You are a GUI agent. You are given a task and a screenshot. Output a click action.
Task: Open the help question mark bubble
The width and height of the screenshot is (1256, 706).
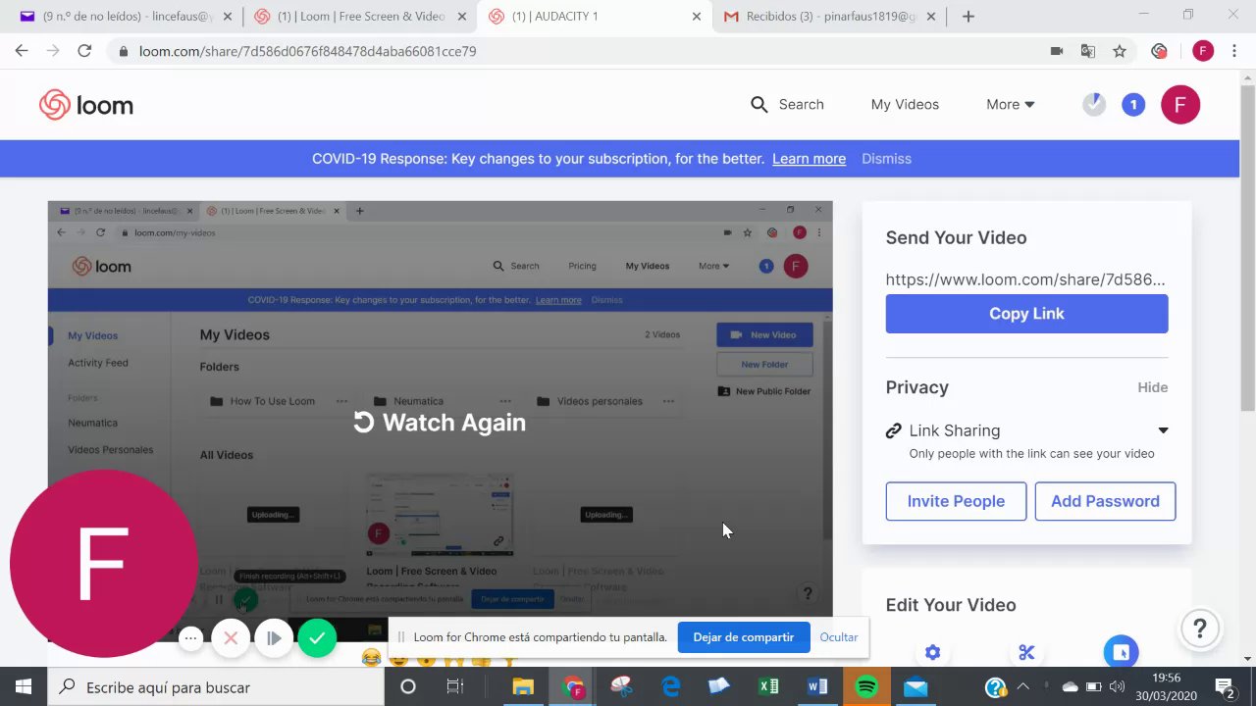[x=1200, y=629]
